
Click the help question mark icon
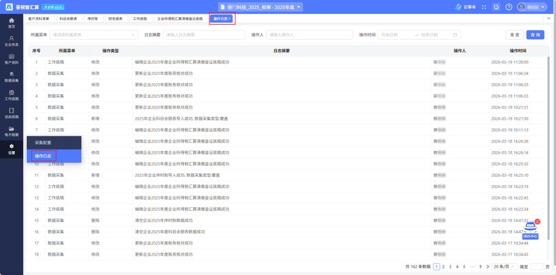click(x=509, y=7)
